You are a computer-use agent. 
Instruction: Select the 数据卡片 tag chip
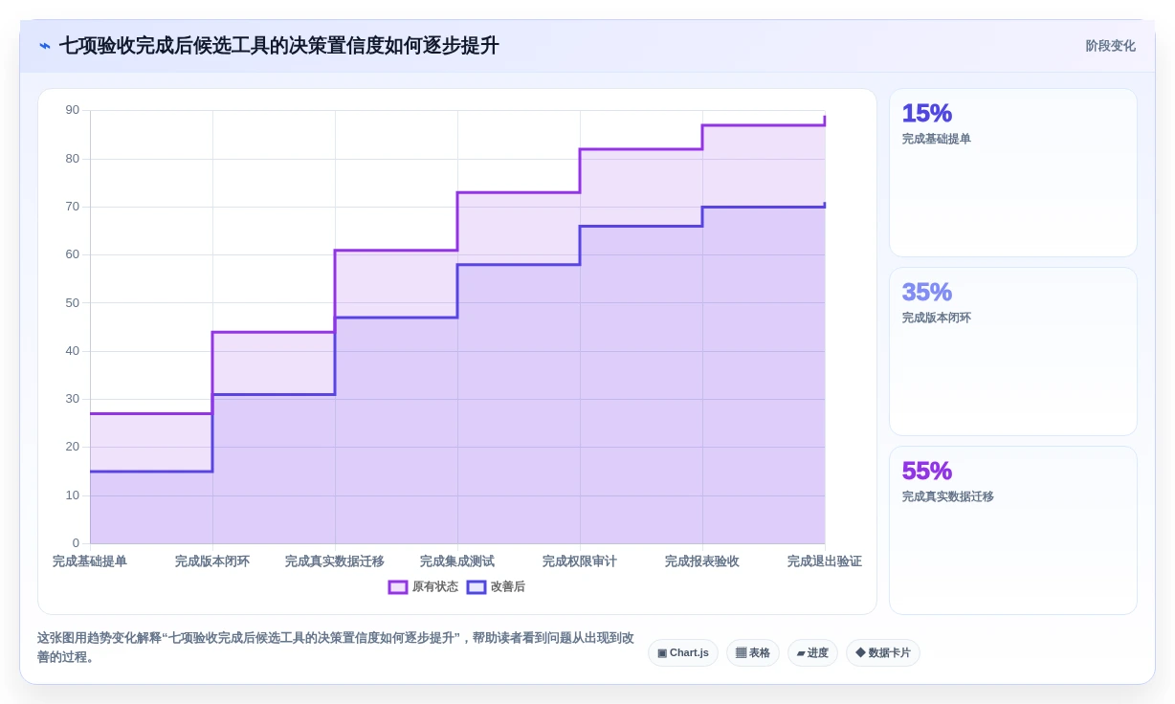[x=883, y=653]
